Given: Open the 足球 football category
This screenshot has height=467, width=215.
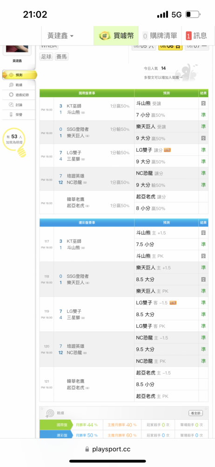Looking at the screenshot, I should pos(47,57).
